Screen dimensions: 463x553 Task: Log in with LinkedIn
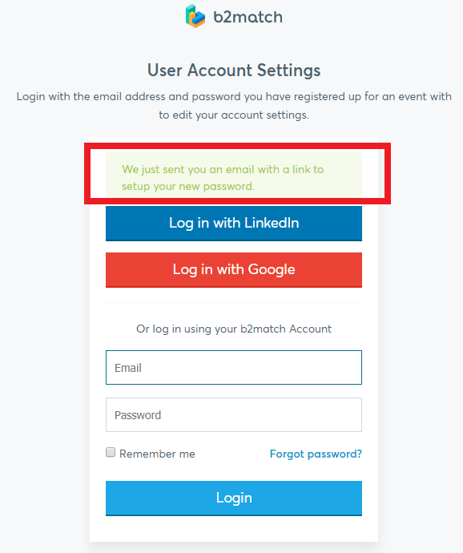point(234,224)
